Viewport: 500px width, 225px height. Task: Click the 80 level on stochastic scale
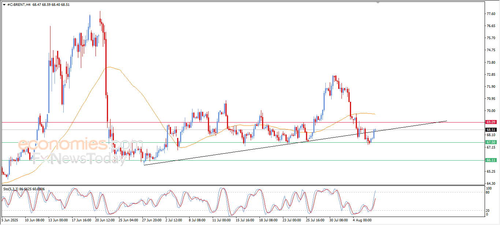[488, 192]
